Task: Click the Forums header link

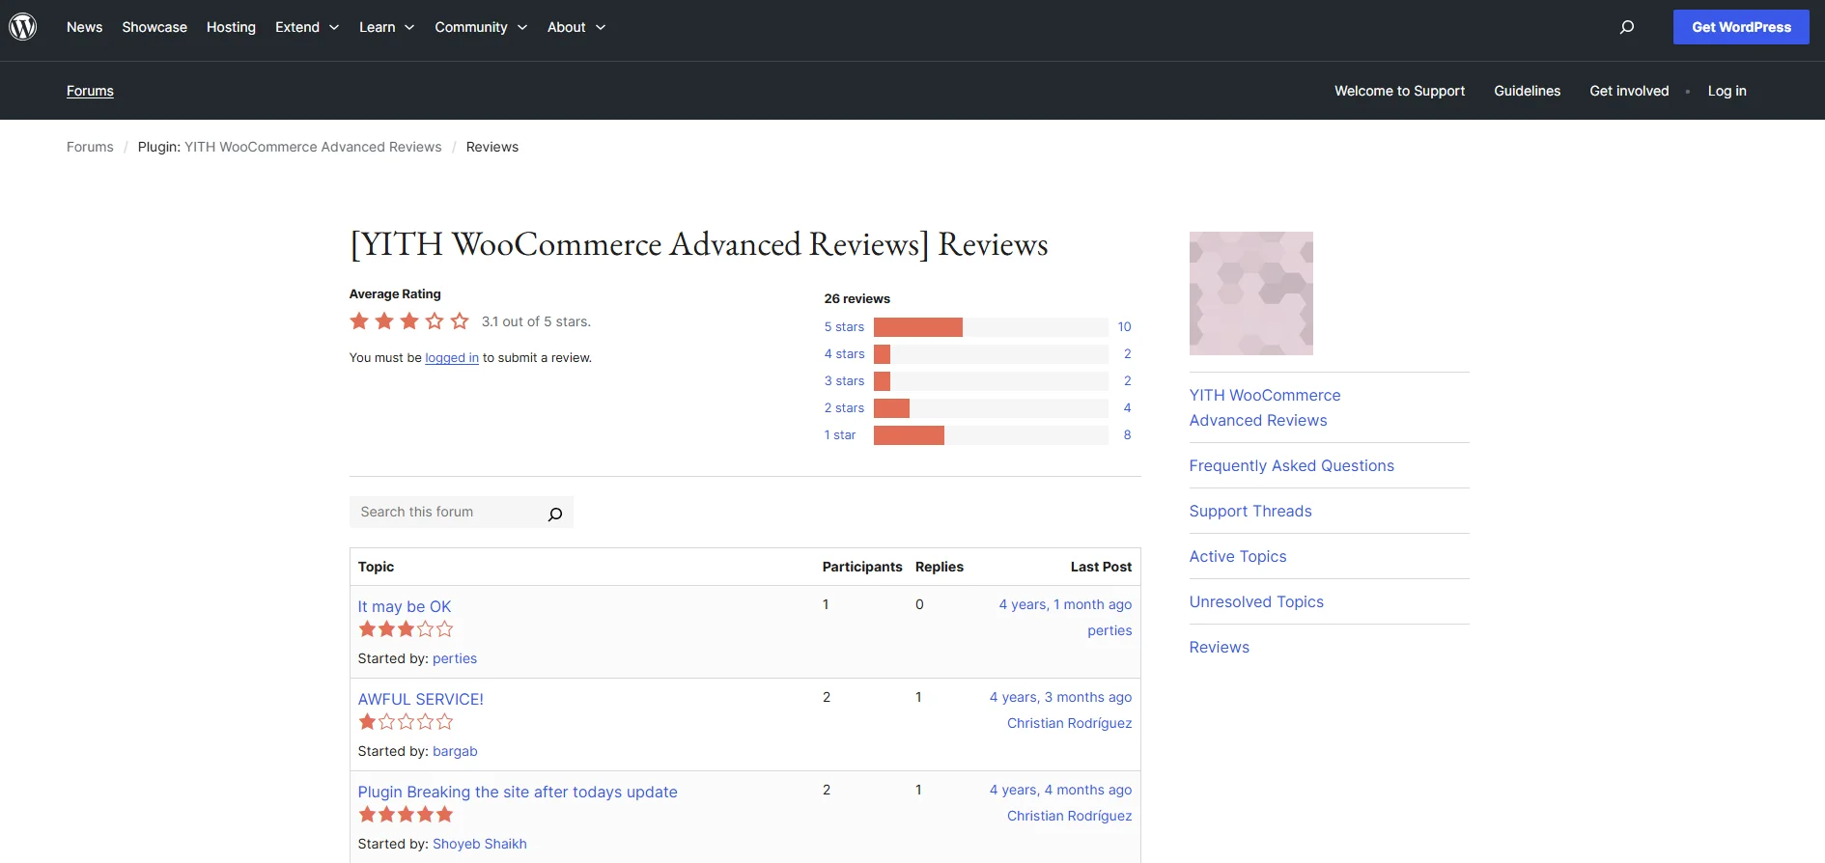Action: click(90, 91)
